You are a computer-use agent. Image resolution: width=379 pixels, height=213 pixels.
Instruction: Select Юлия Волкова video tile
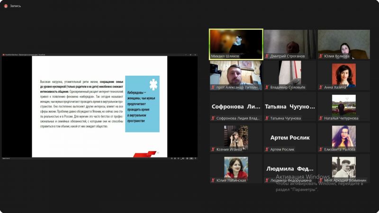[x=344, y=44]
